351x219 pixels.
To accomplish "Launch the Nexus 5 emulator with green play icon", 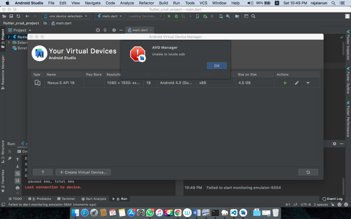I will click(x=285, y=82).
